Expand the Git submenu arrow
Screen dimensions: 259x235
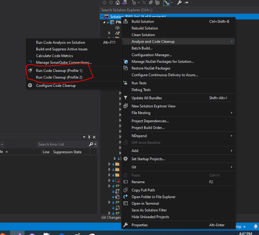232,167
